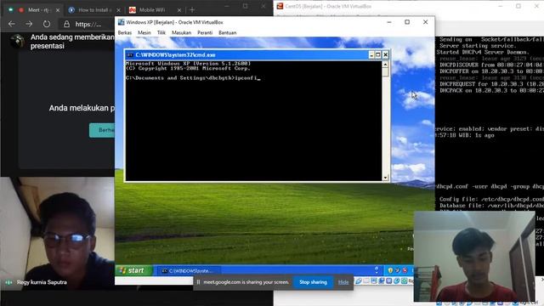Screen dimensions: 544x306
Task: Select cmd.exe taskbar button in XP
Action: (188, 270)
